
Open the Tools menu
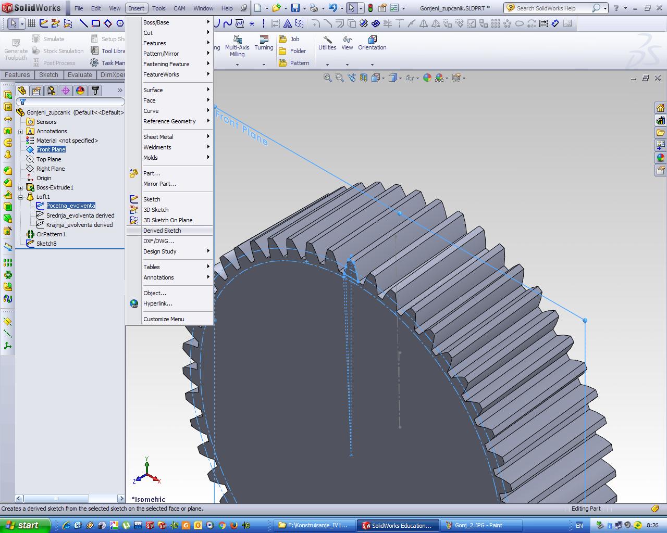point(159,8)
